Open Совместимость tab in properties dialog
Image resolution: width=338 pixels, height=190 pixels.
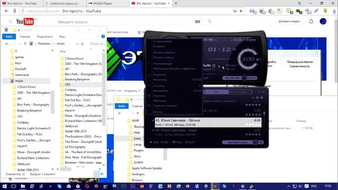pyautogui.click(x=299, y=66)
